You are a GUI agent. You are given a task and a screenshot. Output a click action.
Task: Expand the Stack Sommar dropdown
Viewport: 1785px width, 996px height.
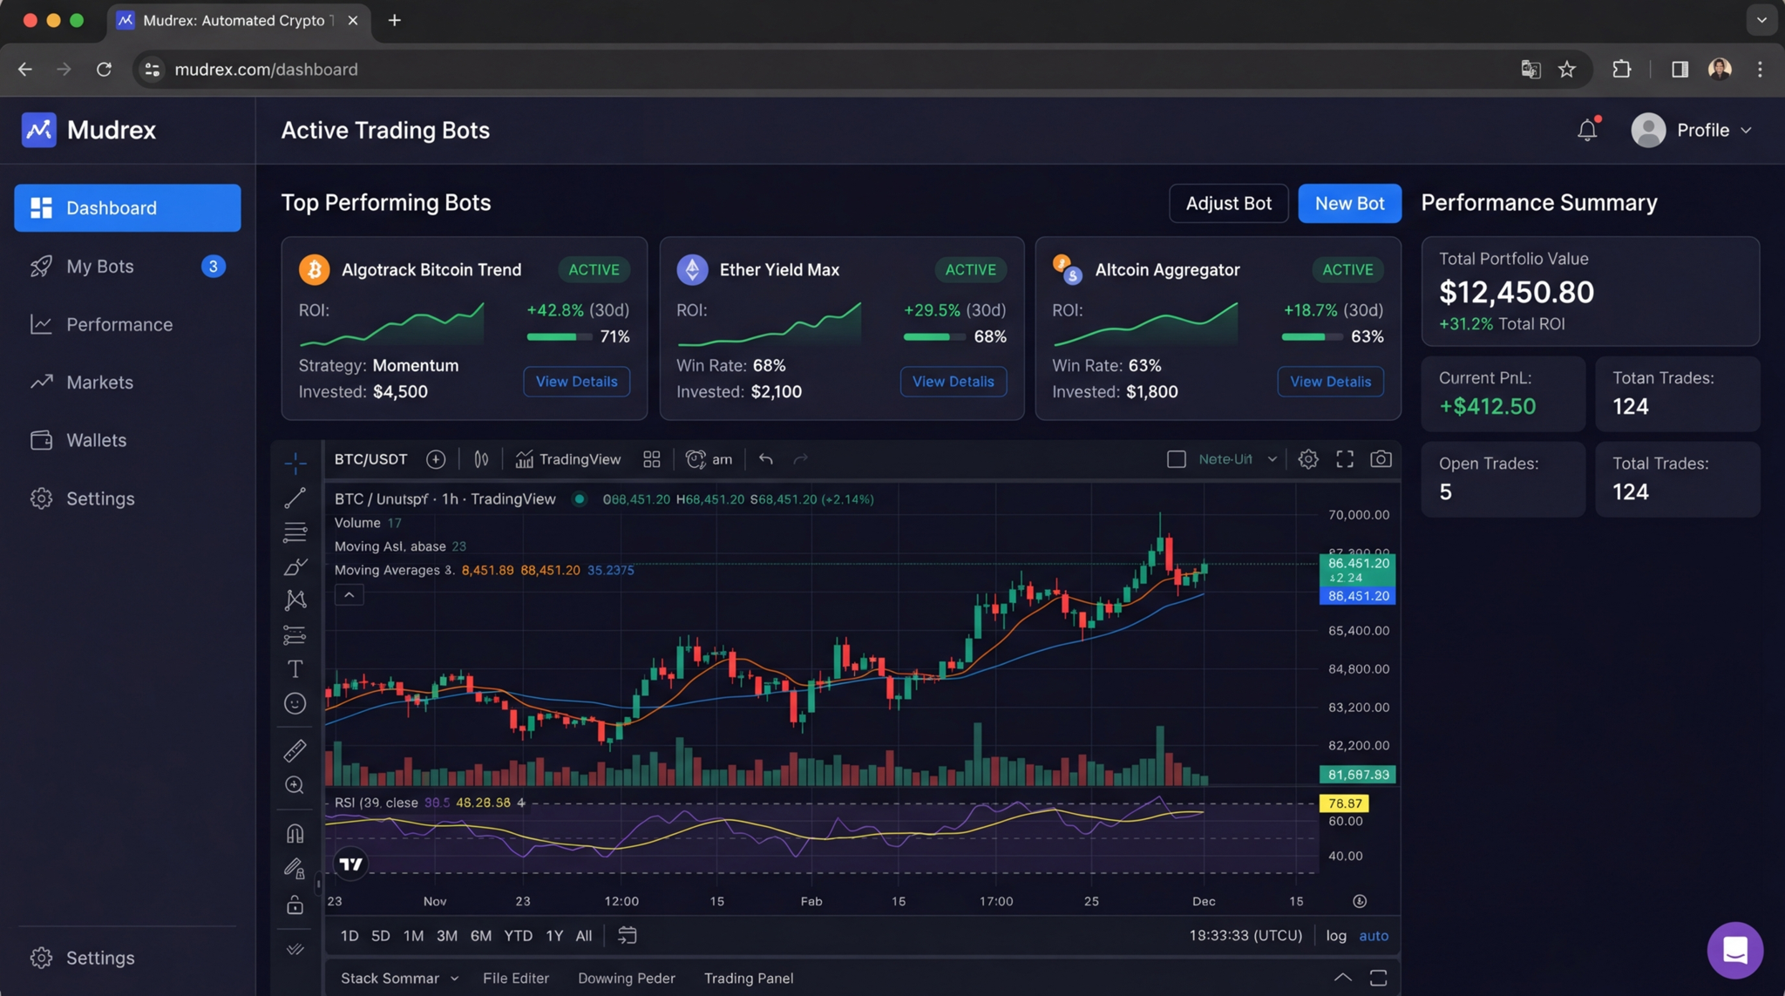[455, 978]
